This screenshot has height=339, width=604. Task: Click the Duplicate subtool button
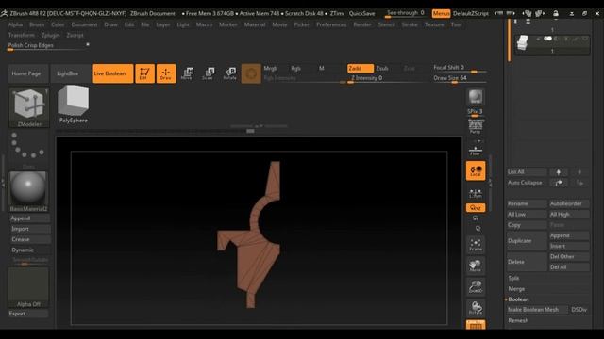527,241
